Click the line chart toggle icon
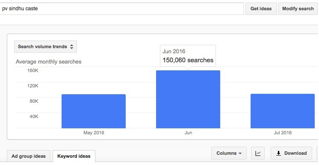The image size is (319, 165). pyautogui.click(x=258, y=153)
